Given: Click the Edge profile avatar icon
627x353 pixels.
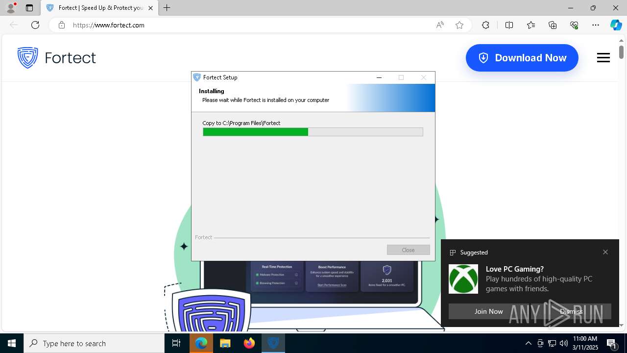Looking at the screenshot, I should (x=10, y=8).
